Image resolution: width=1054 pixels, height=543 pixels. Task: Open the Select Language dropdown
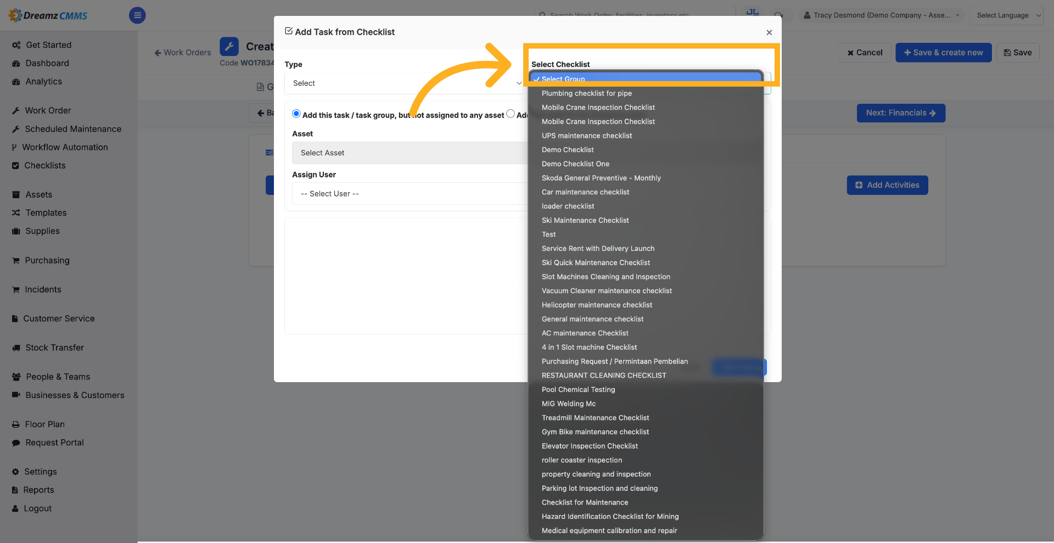(x=1006, y=15)
